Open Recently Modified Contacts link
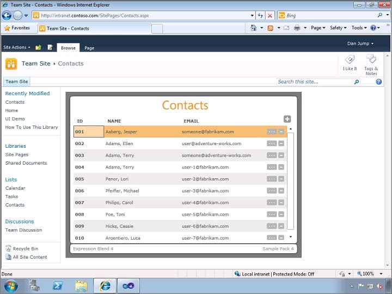 tap(15, 102)
